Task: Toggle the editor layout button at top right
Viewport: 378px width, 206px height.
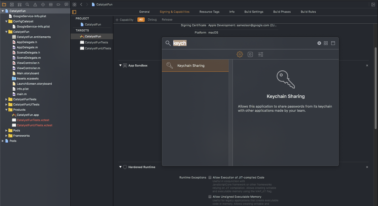Action: (x=373, y=4)
